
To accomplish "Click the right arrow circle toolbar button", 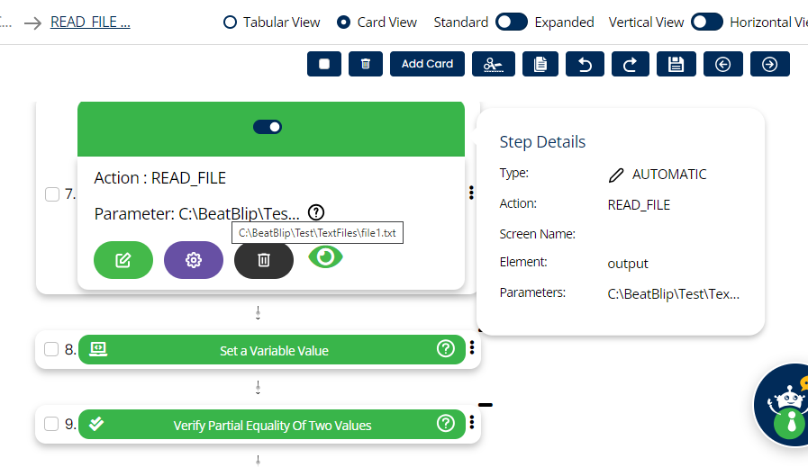I will coord(769,64).
